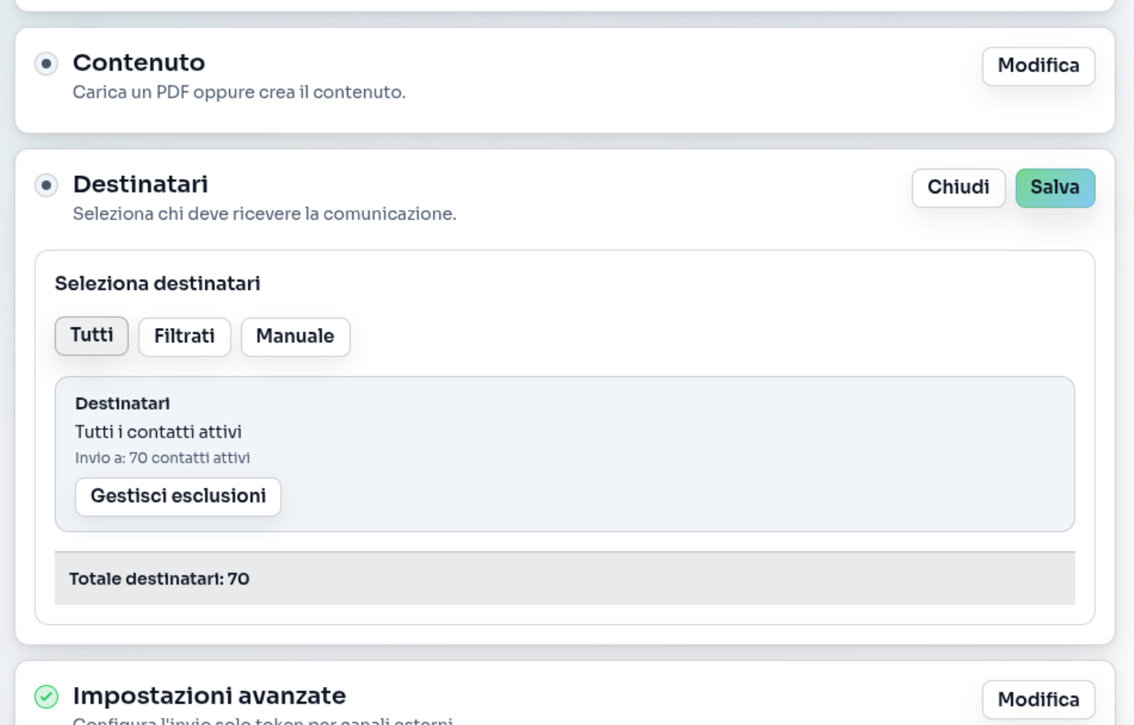The height and width of the screenshot is (725, 1134).
Task: Save recipients with the Salva button
Action: click(1055, 188)
